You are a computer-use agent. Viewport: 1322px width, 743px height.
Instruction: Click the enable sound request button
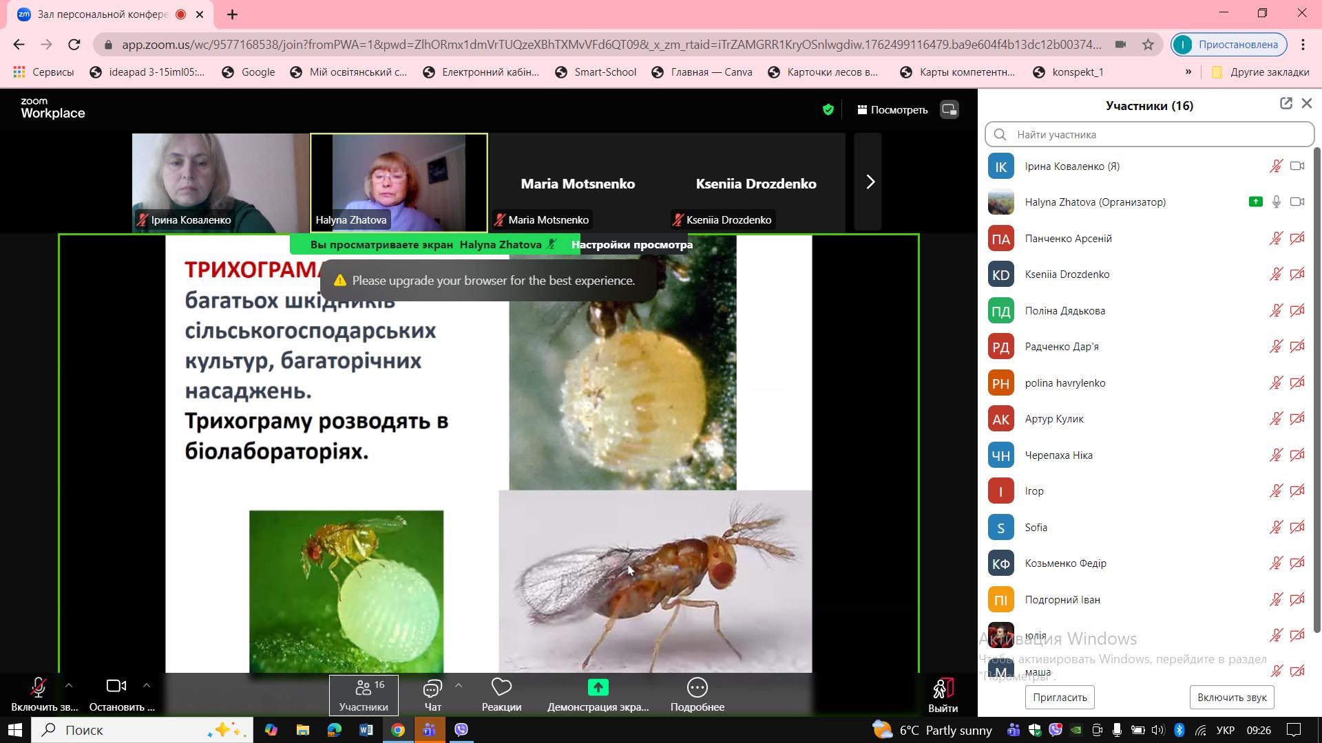click(1232, 698)
